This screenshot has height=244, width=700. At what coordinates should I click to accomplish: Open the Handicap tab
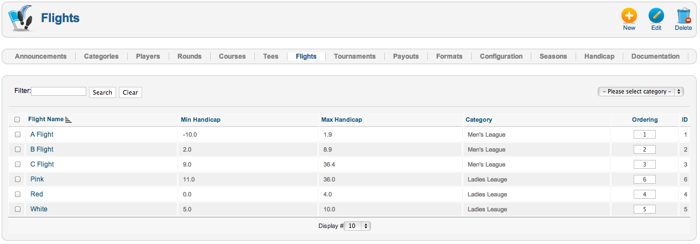click(599, 56)
